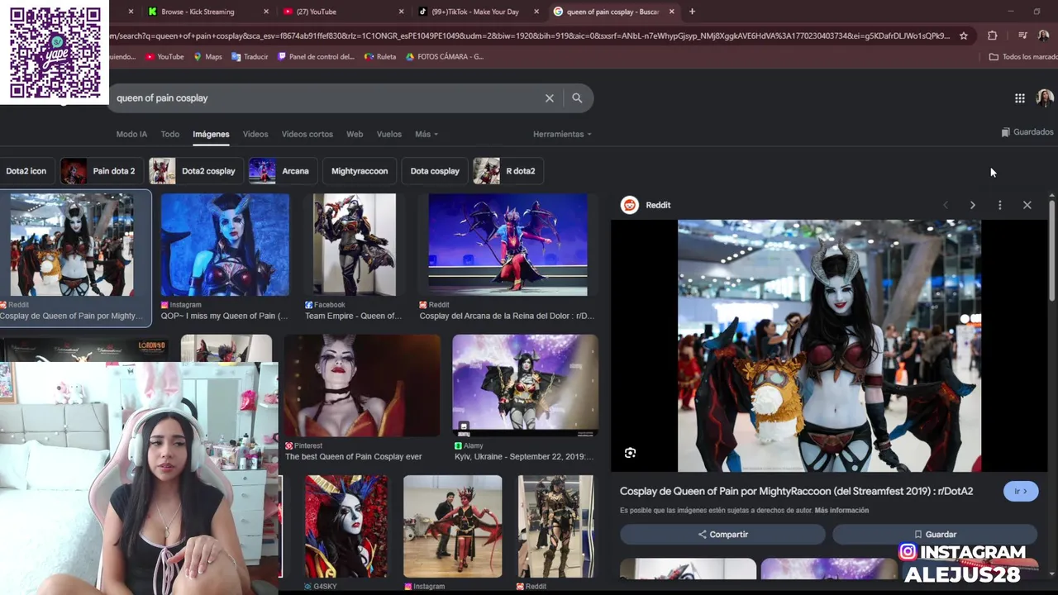
Task: Switch to Modo IA results
Action: (x=131, y=134)
